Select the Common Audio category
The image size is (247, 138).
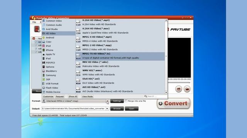pyautogui.click(x=58, y=25)
